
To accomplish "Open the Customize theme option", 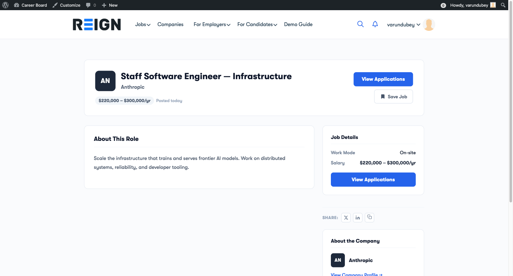I will coord(66,5).
